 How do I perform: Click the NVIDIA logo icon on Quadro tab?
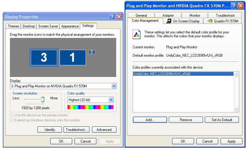tap(210, 21)
